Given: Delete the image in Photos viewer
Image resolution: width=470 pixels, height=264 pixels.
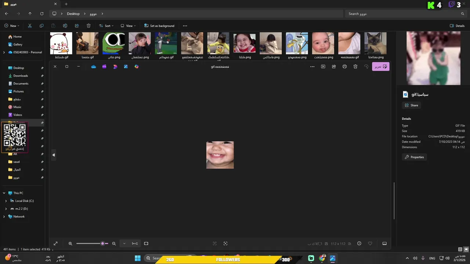Looking at the screenshot, I should click(355, 67).
